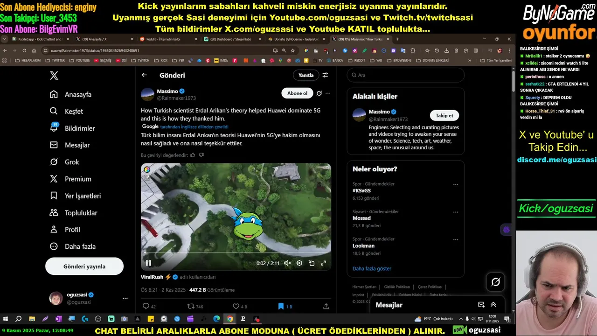Open Profil page
Viewport: 597px width, 336px height.
[65, 230]
